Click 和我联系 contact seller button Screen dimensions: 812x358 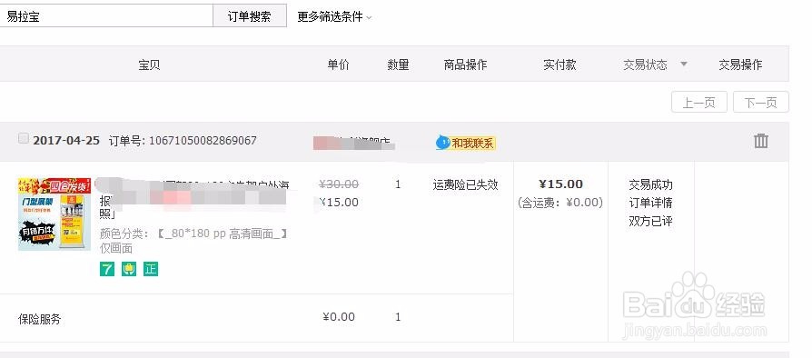click(x=466, y=143)
